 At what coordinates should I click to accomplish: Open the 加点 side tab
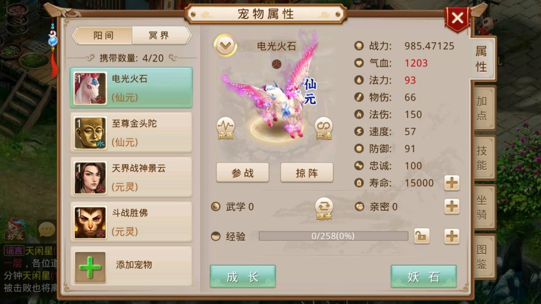pyautogui.click(x=483, y=108)
